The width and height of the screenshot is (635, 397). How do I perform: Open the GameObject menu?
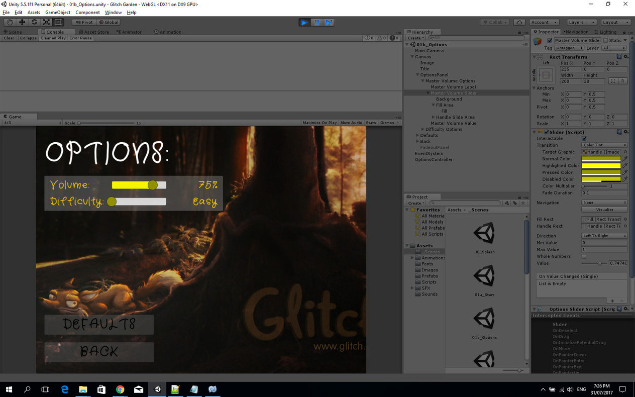[x=58, y=12]
